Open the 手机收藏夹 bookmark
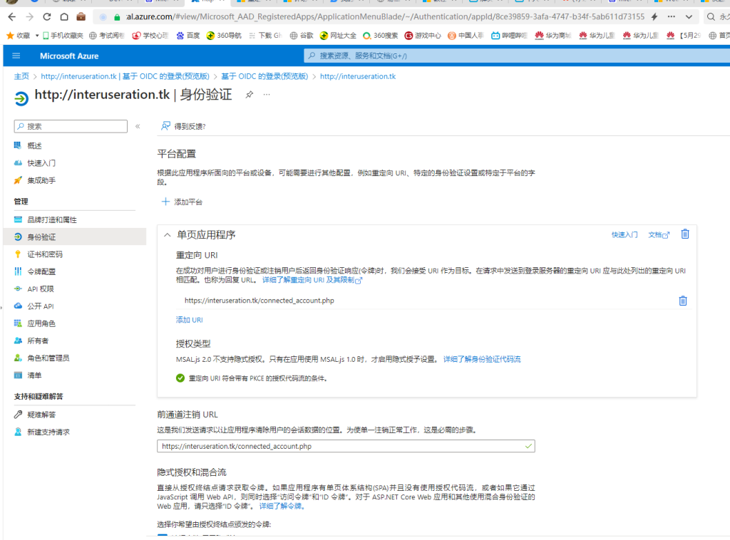730x540 pixels. [x=63, y=36]
